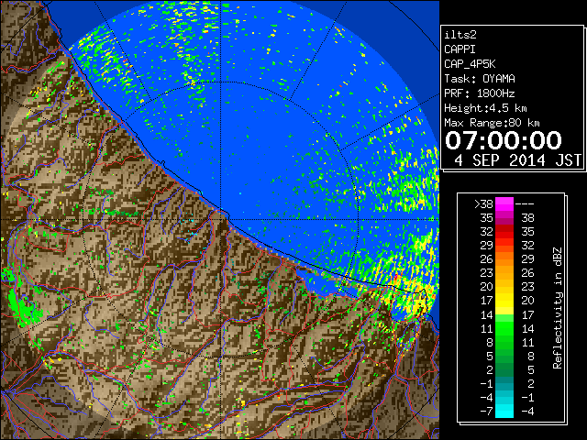587x440 pixels.
Task: Click the '-7' value on legend left
Action: pos(487,412)
